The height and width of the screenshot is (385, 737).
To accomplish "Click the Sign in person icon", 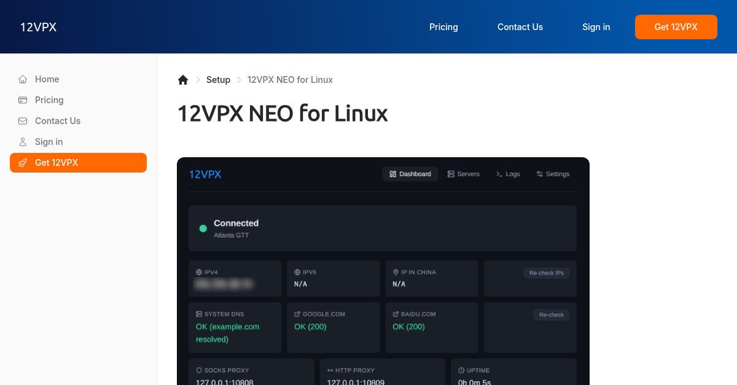I will tap(23, 142).
